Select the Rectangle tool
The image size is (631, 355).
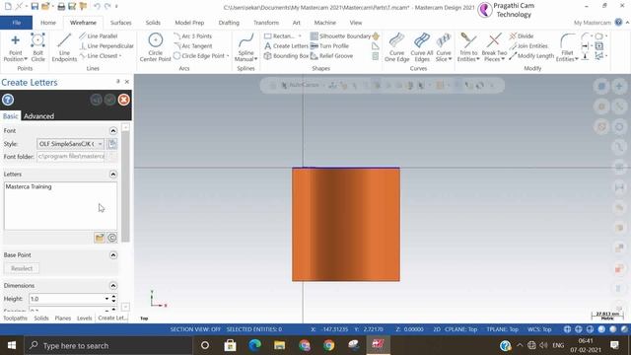click(x=280, y=36)
